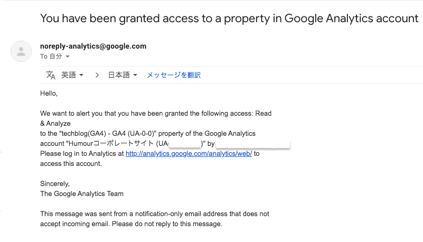Click the "To 自分" recipient label
This screenshot has height=242, width=423.
(x=51, y=57)
